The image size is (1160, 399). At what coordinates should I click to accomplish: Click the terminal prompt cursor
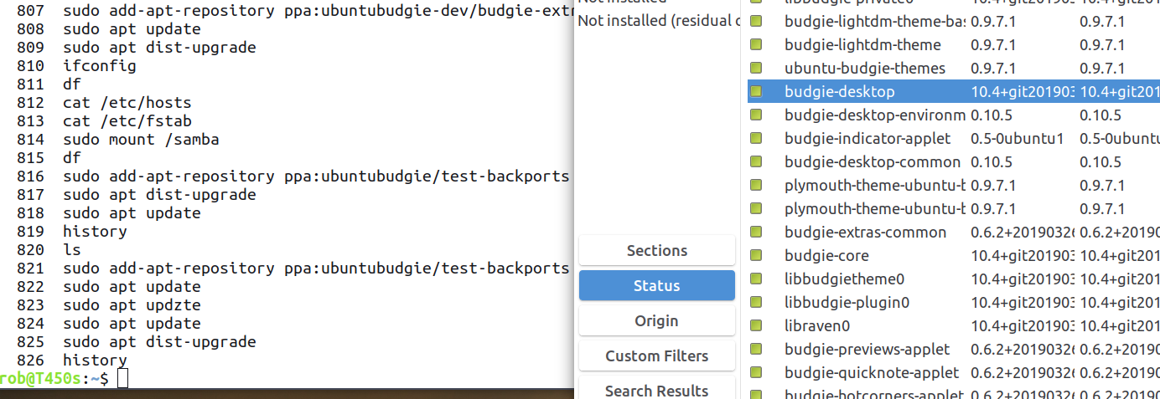point(123,378)
